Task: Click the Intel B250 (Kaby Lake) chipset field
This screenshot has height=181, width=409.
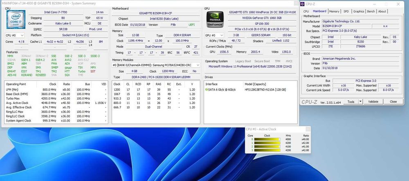Action: coord(164,19)
